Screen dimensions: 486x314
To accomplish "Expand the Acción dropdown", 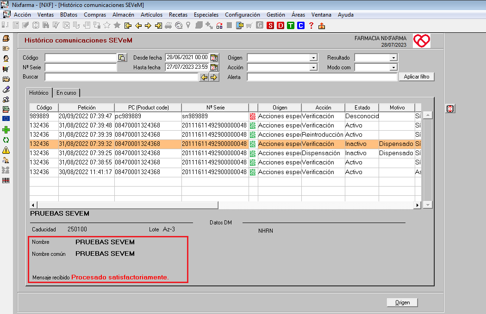I will coord(314,67).
